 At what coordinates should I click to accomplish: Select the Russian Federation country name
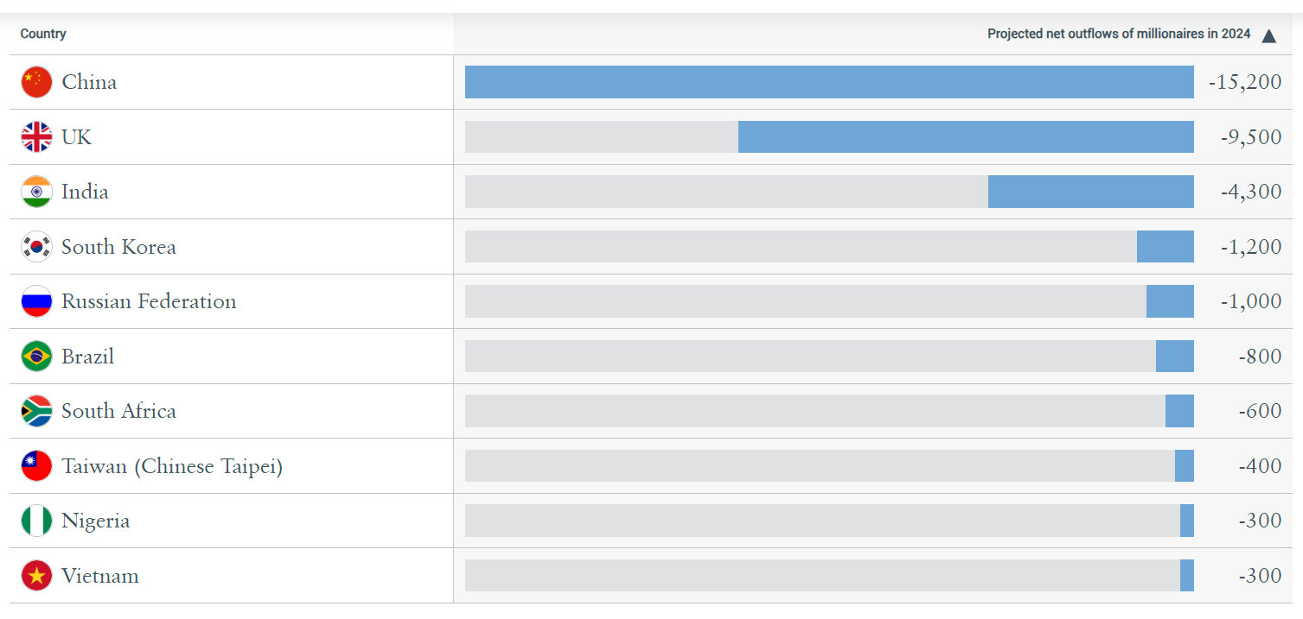click(149, 301)
